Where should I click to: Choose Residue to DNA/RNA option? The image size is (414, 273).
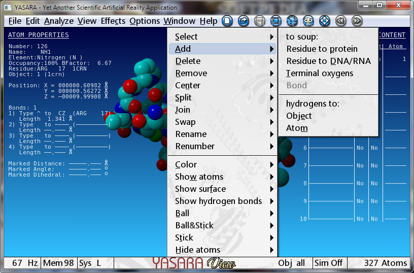point(328,61)
